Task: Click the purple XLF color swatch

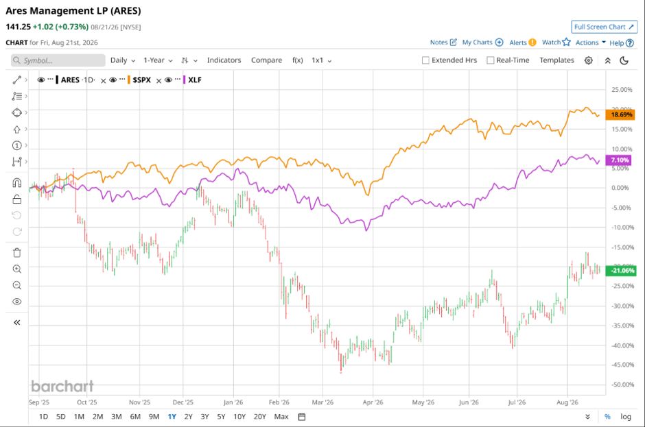Action: pos(185,80)
